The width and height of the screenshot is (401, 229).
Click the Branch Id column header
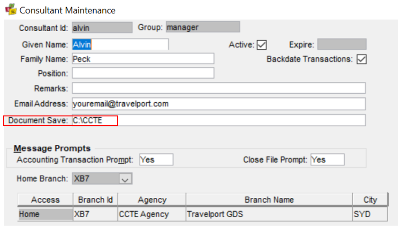click(x=95, y=200)
